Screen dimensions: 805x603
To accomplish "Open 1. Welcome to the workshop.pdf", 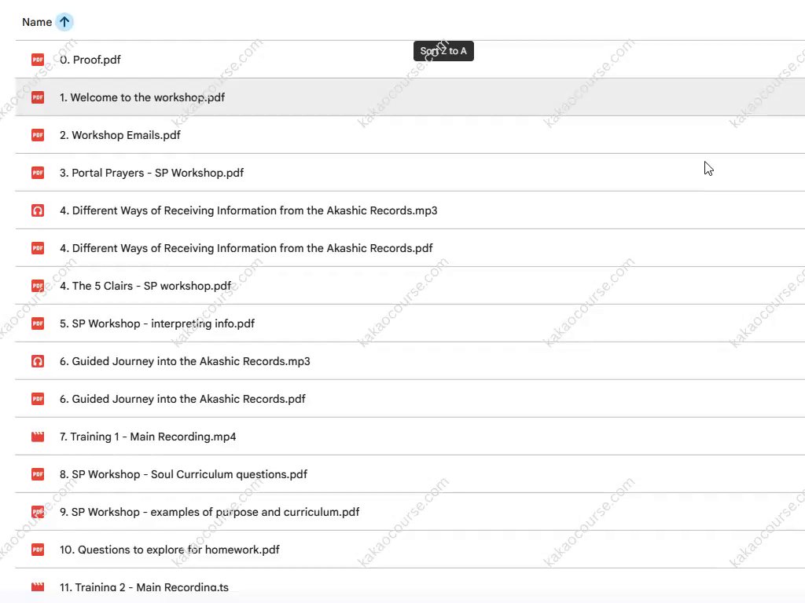I will (x=142, y=97).
